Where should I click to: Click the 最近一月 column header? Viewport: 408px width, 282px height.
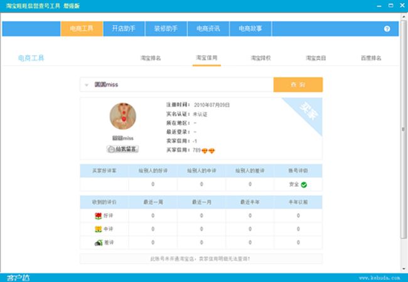(x=201, y=202)
